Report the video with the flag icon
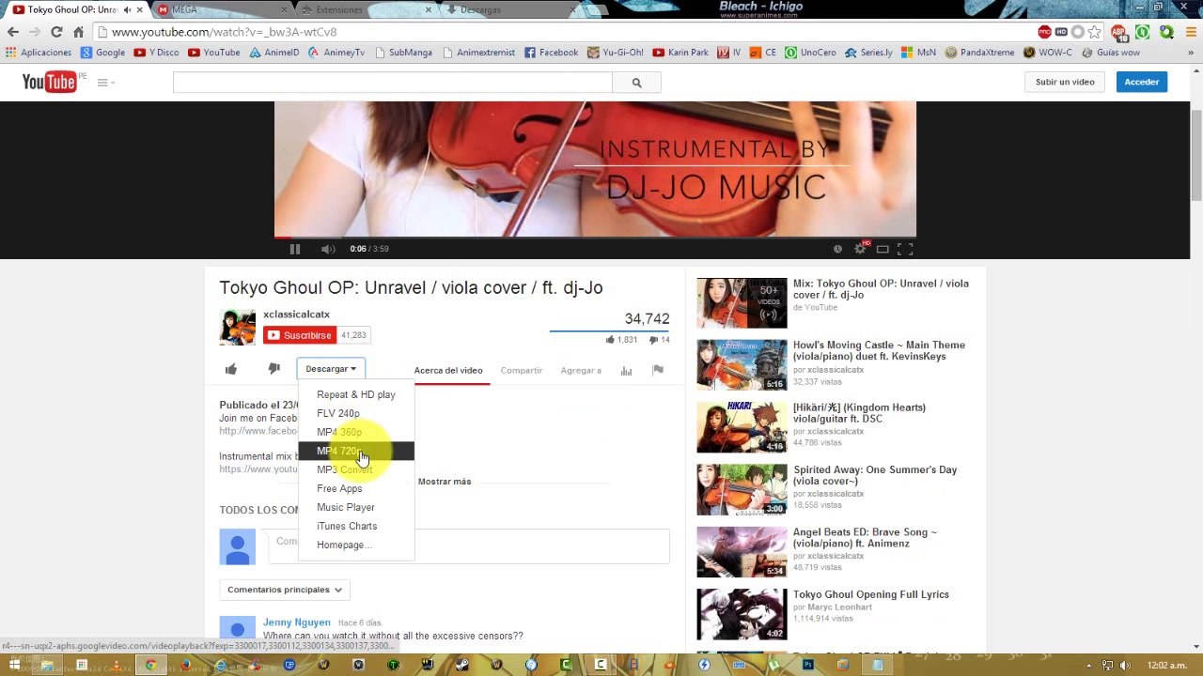The image size is (1203, 676). (658, 370)
